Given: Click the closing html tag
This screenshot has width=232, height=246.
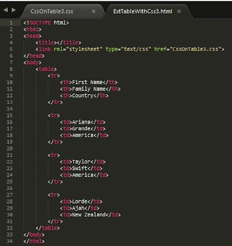Looking at the screenshot, I should click(34, 241).
